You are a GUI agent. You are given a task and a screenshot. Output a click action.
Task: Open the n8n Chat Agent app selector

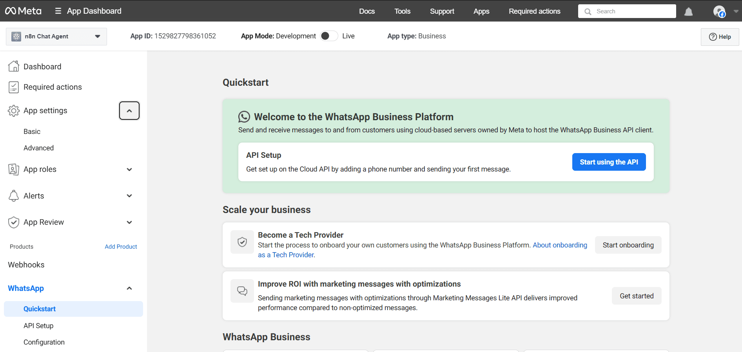(x=56, y=36)
